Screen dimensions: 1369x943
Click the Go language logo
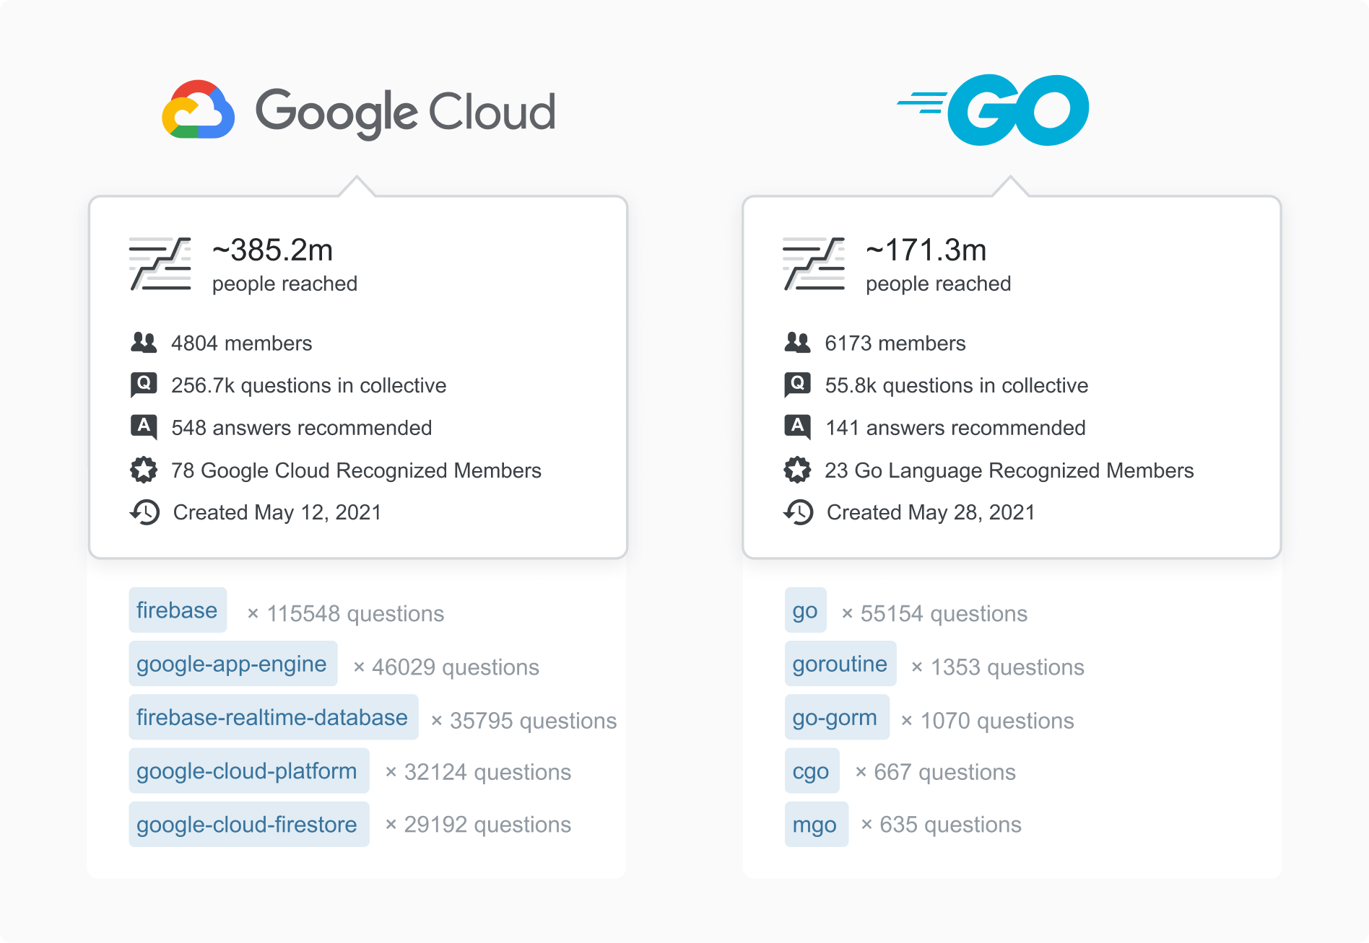pos(995,110)
